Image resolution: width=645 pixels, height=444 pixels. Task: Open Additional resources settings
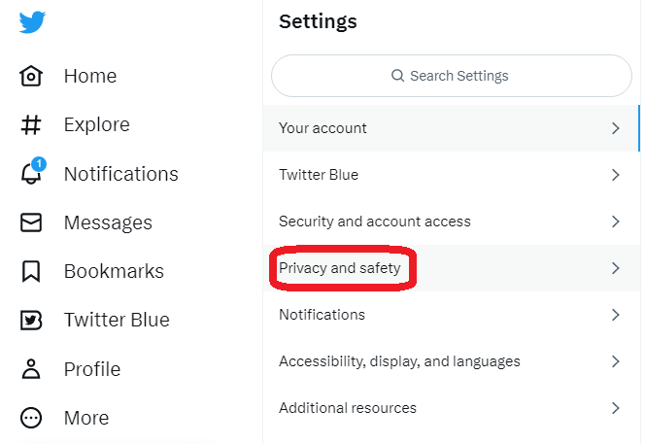point(452,408)
